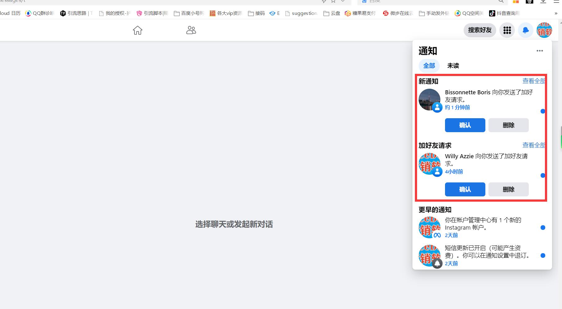Click the 搜索好友 search button

click(x=480, y=30)
